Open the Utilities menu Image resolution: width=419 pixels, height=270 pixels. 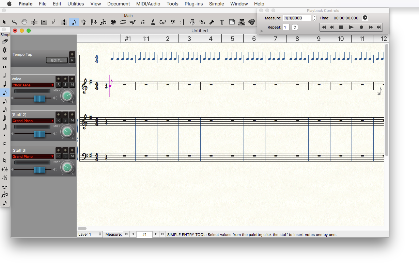coord(76,4)
